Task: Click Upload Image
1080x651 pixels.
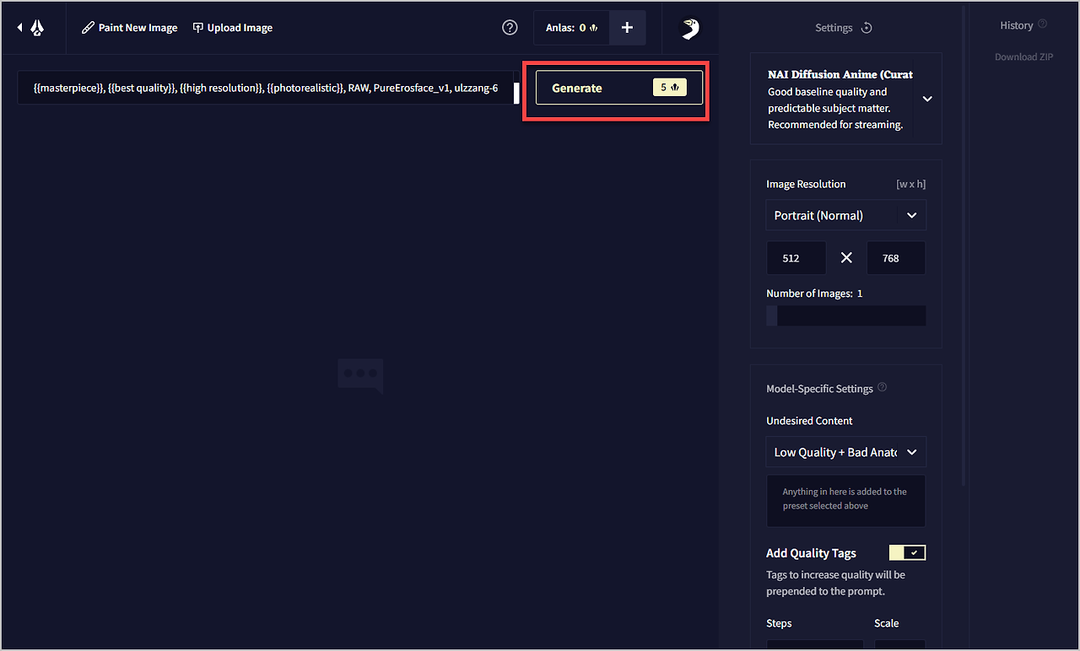Action: (x=233, y=28)
